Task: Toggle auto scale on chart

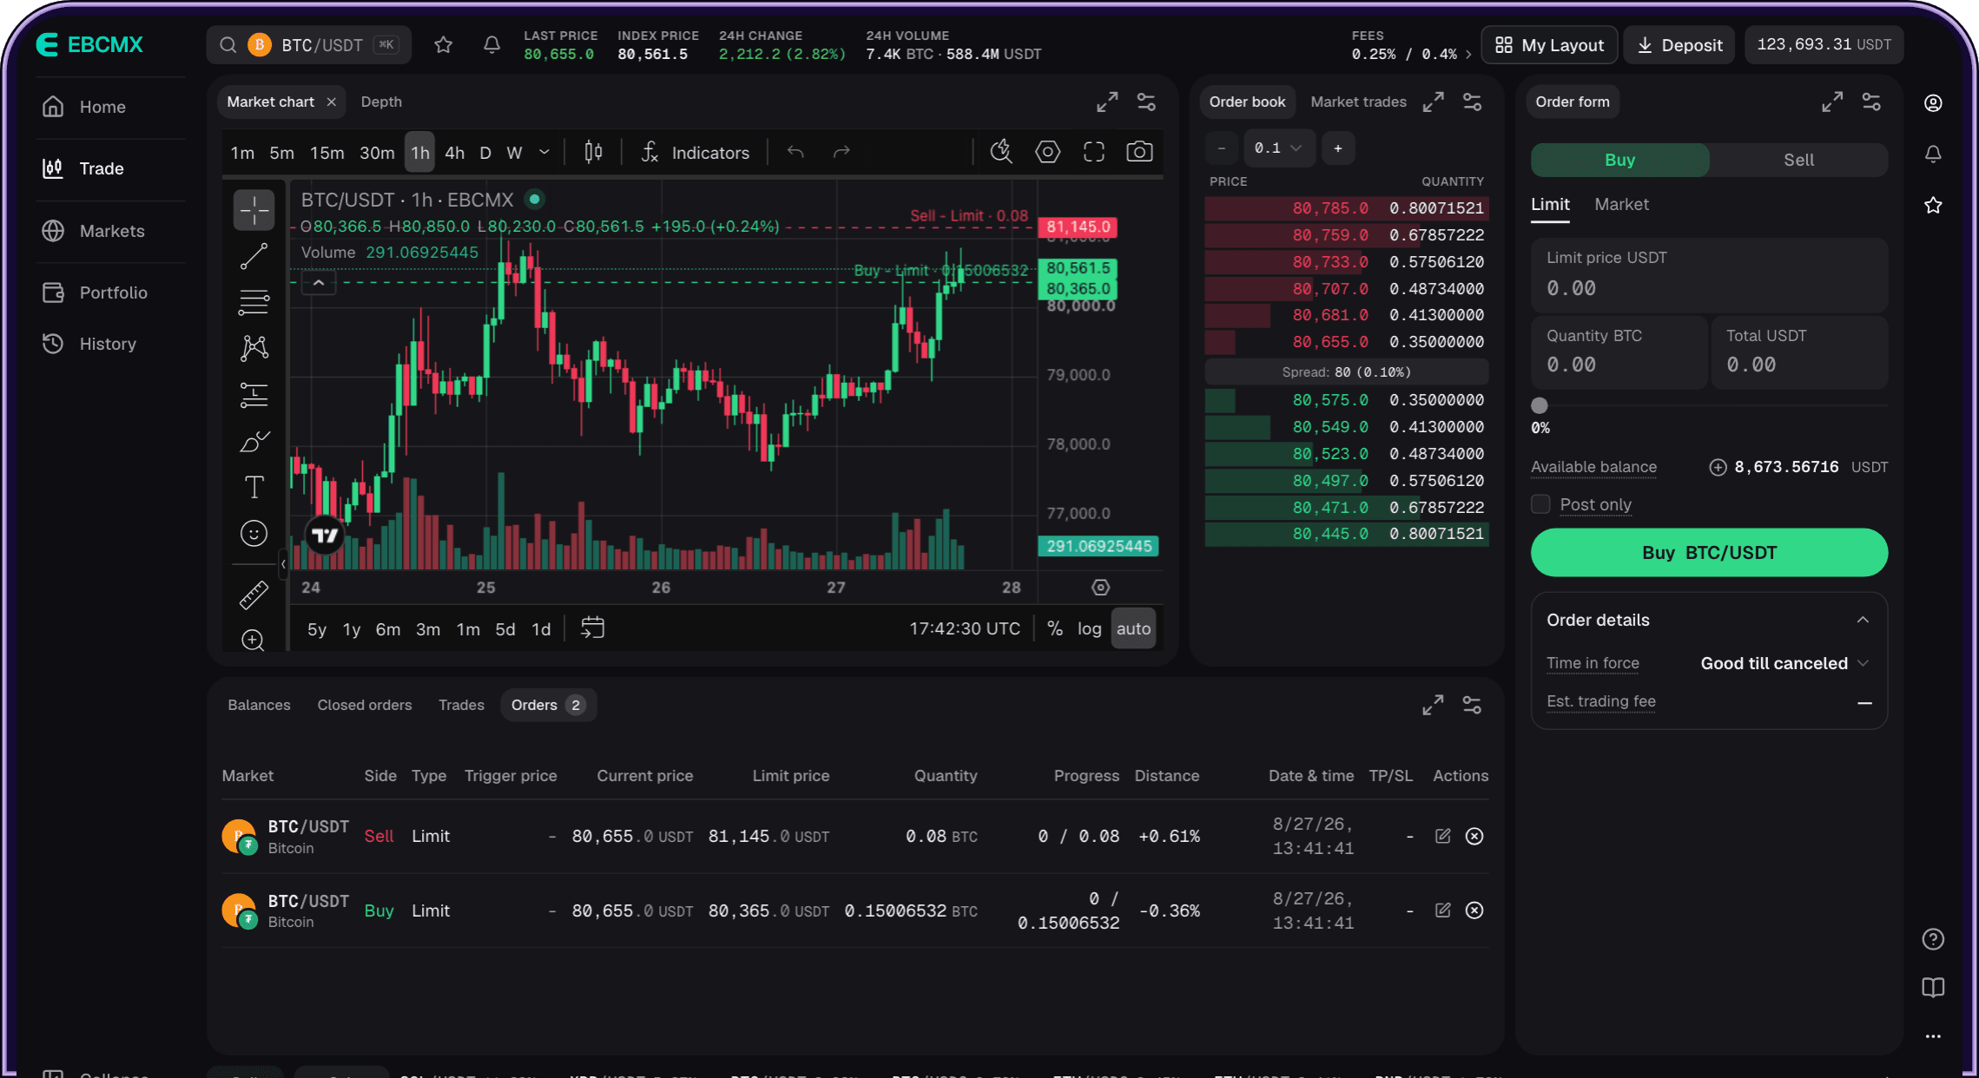Action: 1133,629
